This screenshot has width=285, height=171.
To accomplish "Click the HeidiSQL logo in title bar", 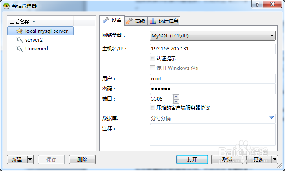I will click(7, 6).
